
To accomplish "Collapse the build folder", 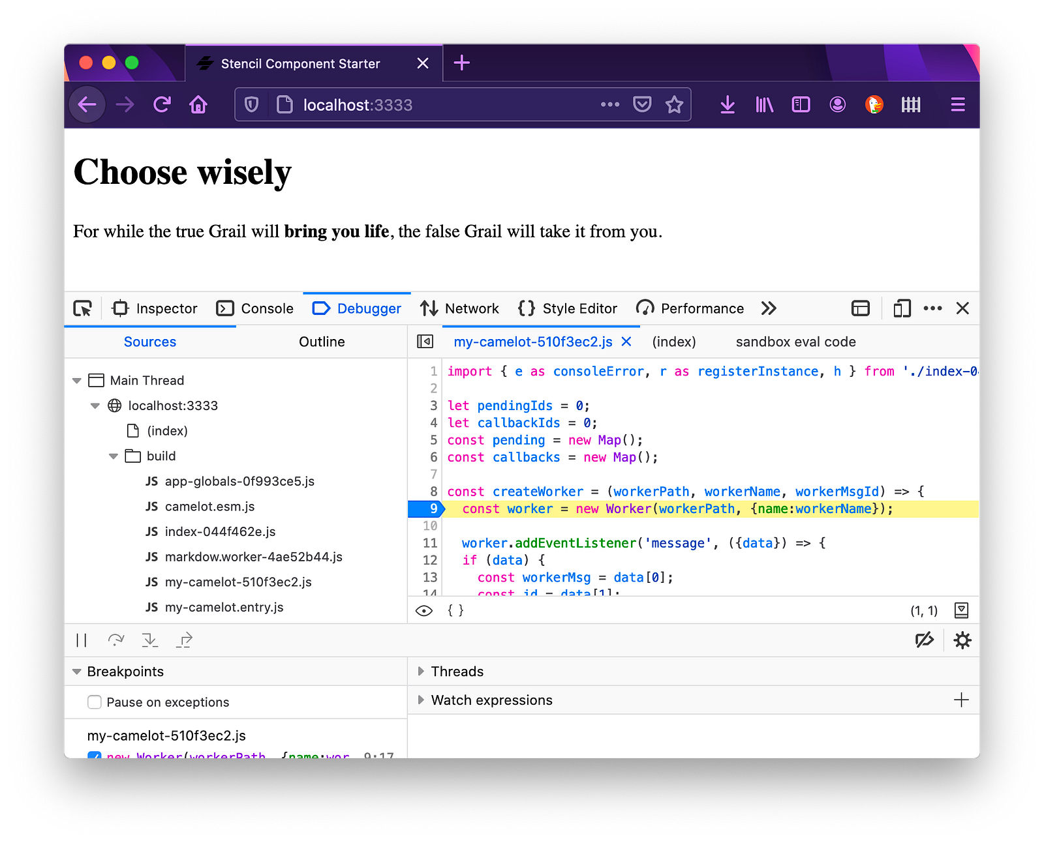I will click(114, 456).
